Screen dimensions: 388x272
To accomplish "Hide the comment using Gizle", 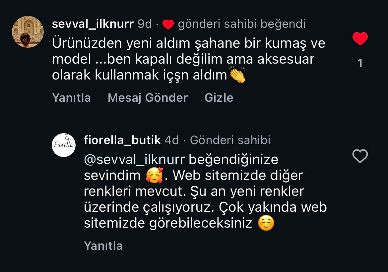I will [219, 98].
